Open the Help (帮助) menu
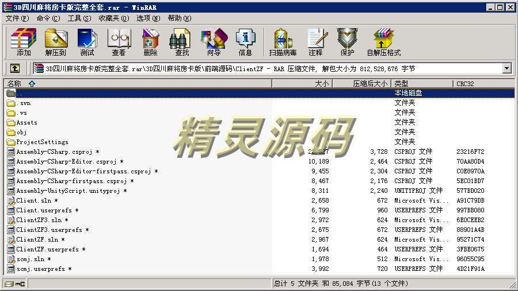The height and width of the screenshot is (291, 518). 180,18
